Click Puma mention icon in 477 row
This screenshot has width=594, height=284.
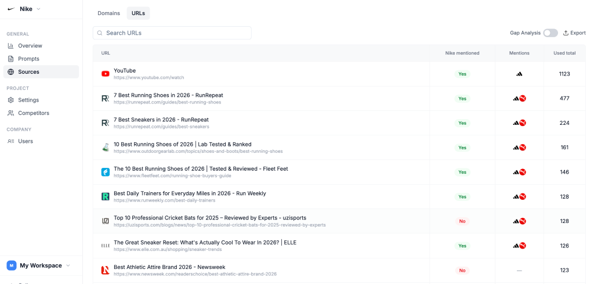[x=523, y=99]
